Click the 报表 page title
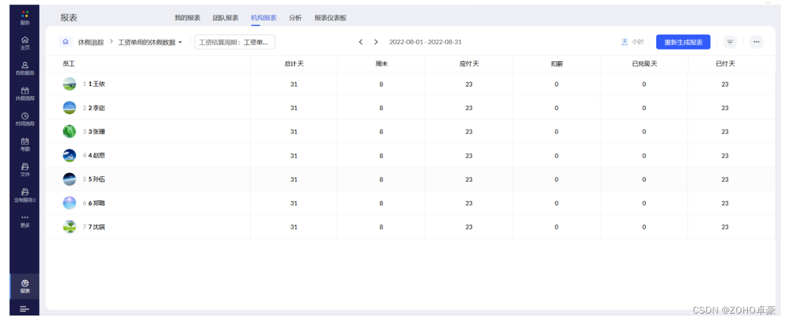This screenshot has width=785, height=321. pyautogui.click(x=69, y=18)
